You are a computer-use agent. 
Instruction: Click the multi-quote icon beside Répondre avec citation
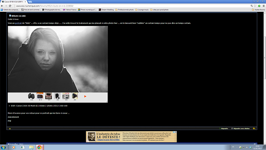(254, 128)
